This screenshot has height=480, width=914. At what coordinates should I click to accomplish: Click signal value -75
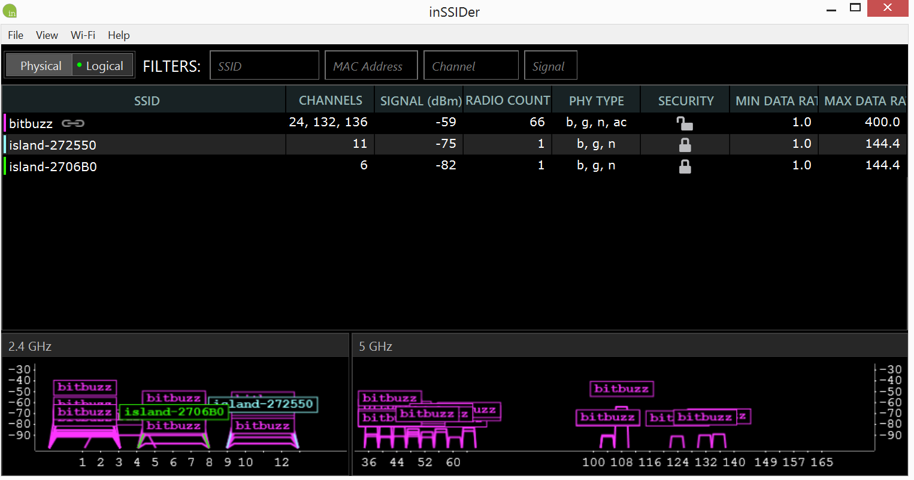pos(446,144)
